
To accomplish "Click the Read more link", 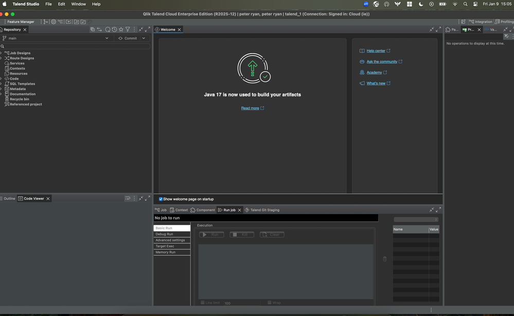I will tap(250, 108).
